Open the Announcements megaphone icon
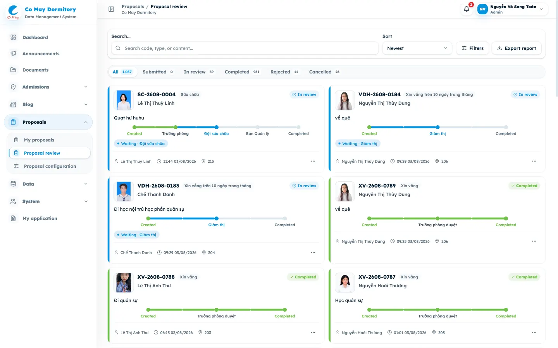 pyautogui.click(x=13, y=54)
